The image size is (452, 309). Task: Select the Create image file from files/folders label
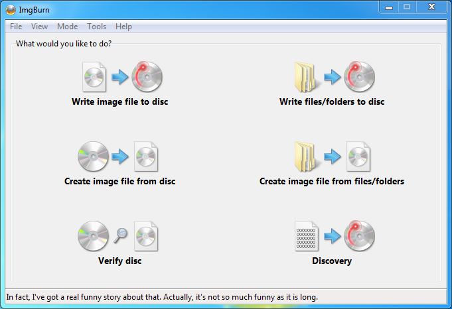coord(331,181)
